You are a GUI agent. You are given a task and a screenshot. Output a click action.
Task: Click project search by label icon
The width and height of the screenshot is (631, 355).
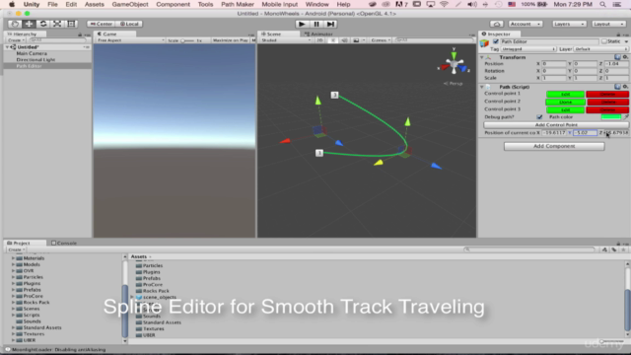pyautogui.click(x=614, y=249)
